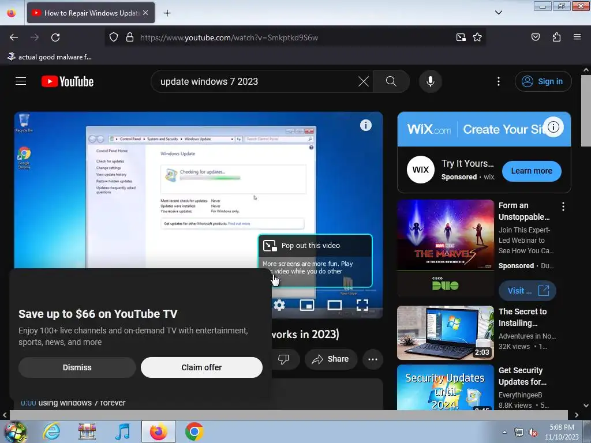Open Windows Start menu

pos(16,431)
